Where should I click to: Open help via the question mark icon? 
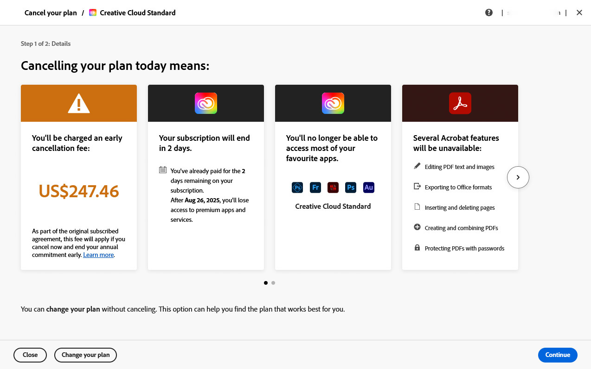(x=489, y=13)
